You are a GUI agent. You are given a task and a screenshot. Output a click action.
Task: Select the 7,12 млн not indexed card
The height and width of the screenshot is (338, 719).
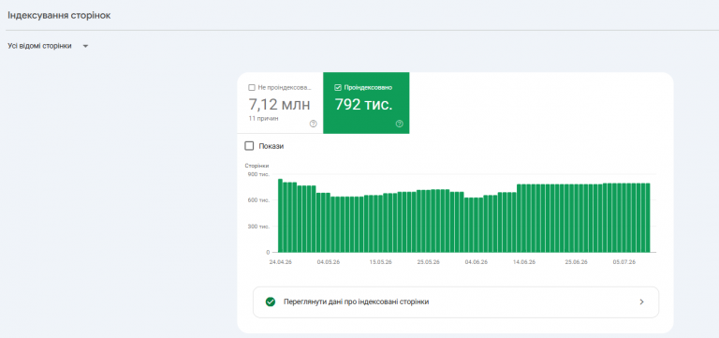point(280,103)
